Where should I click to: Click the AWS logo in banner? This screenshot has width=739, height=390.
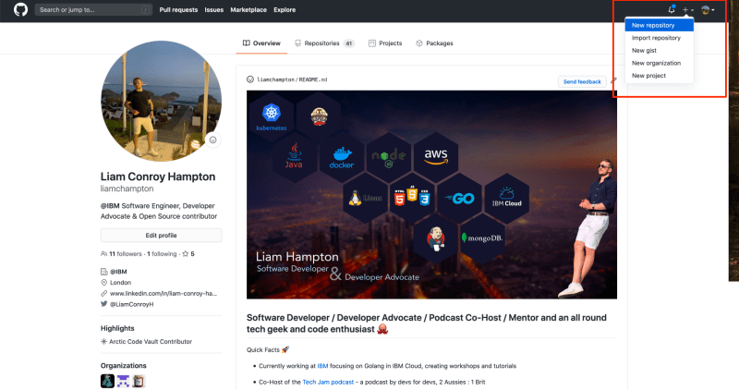[x=436, y=156]
